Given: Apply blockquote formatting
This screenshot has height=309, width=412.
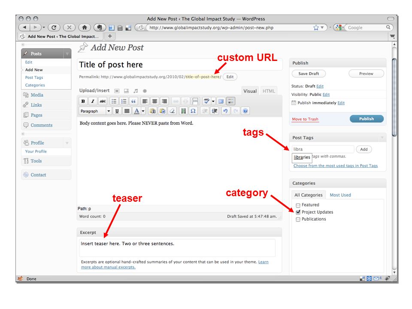Looking at the screenshot, I should click(133, 101).
